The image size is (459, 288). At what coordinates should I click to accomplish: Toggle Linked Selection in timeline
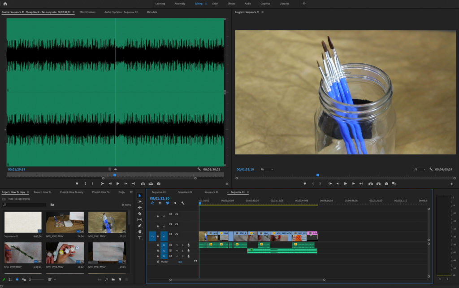tap(168, 203)
